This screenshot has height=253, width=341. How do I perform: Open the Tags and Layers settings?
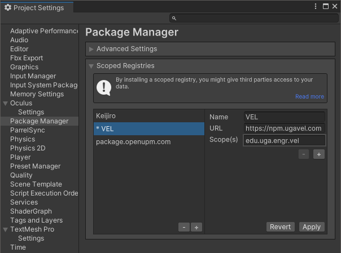(x=36, y=220)
